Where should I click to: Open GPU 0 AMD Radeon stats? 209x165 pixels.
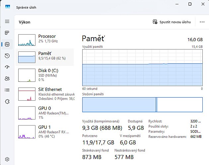click(x=45, y=113)
